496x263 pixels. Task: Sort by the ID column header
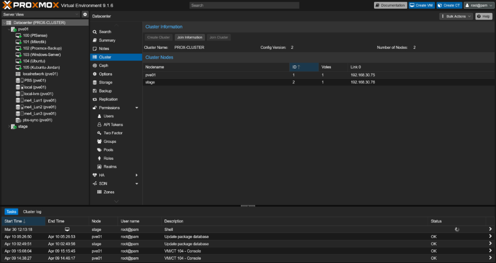tap(304, 67)
